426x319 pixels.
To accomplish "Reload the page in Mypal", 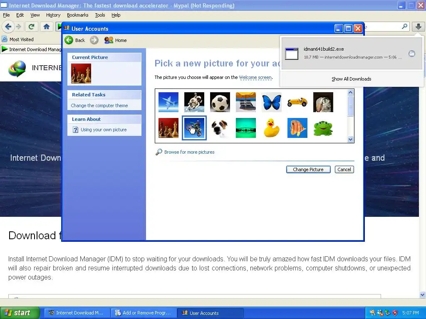I will 32,27.
